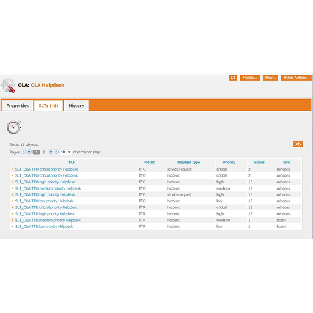Click the refresh icon button
Viewport: 313px width, 313px height.
click(x=233, y=78)
